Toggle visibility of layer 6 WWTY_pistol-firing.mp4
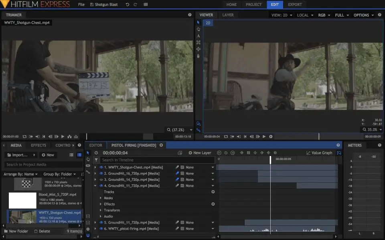This screenshot has height=240, width=385. tap(101, 229)
